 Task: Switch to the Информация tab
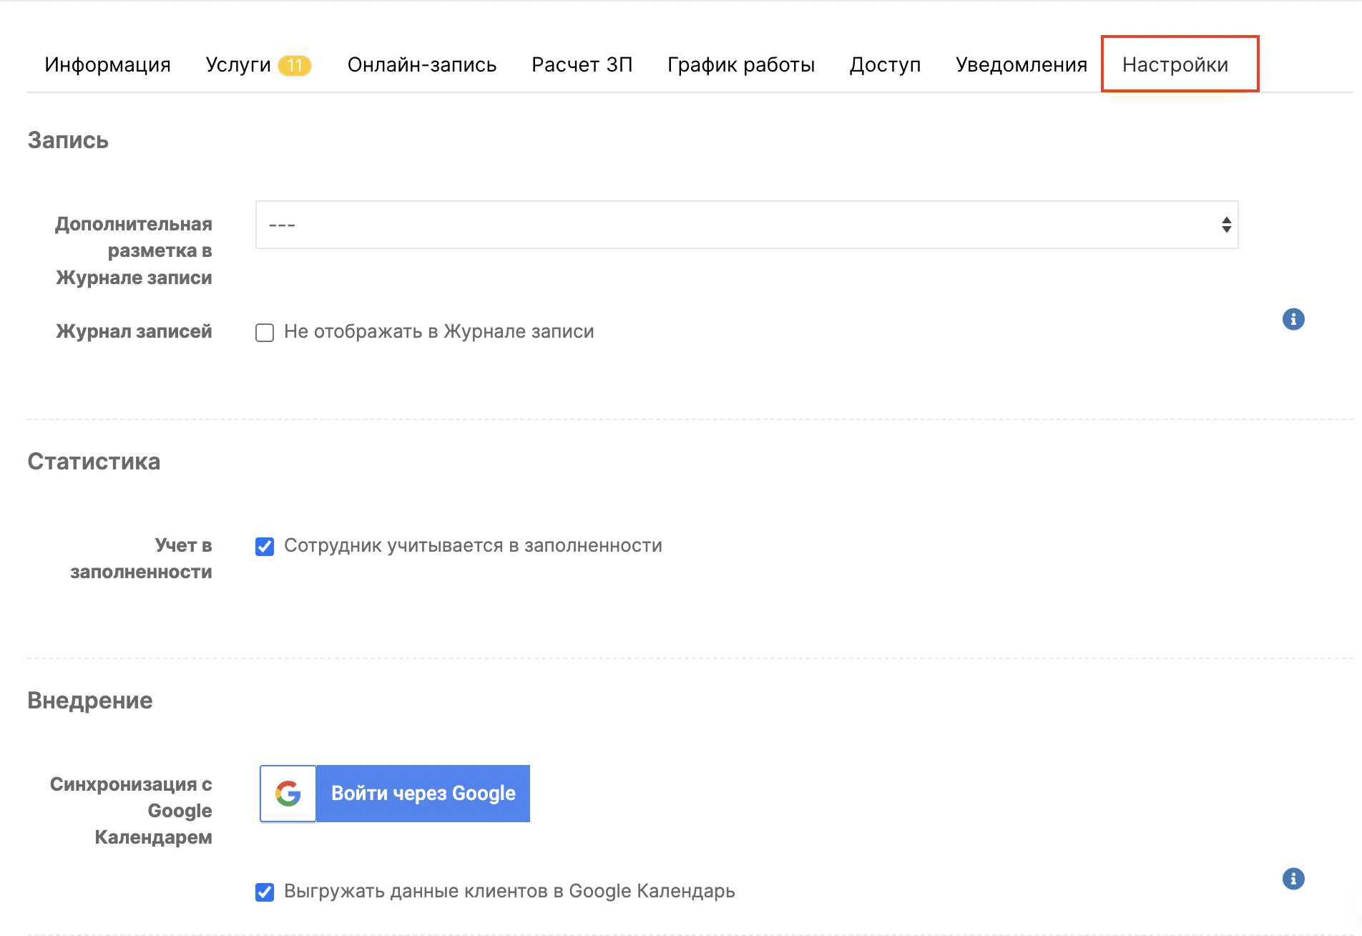pyautogui.click(x=107, y=65)
